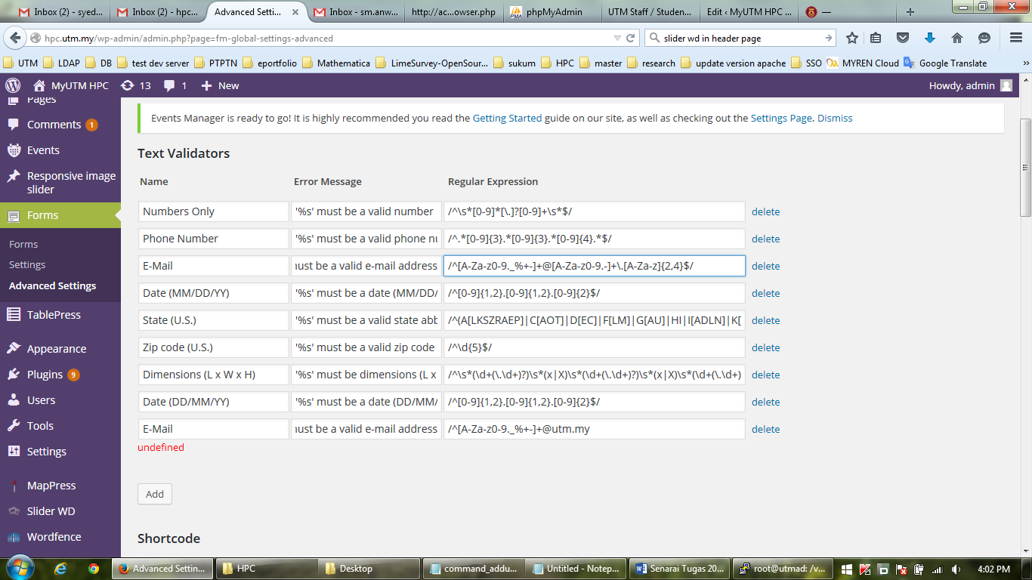Click the Firefox home icon
Viewport: 1032px width, 580px height.
tap(956, 38)
